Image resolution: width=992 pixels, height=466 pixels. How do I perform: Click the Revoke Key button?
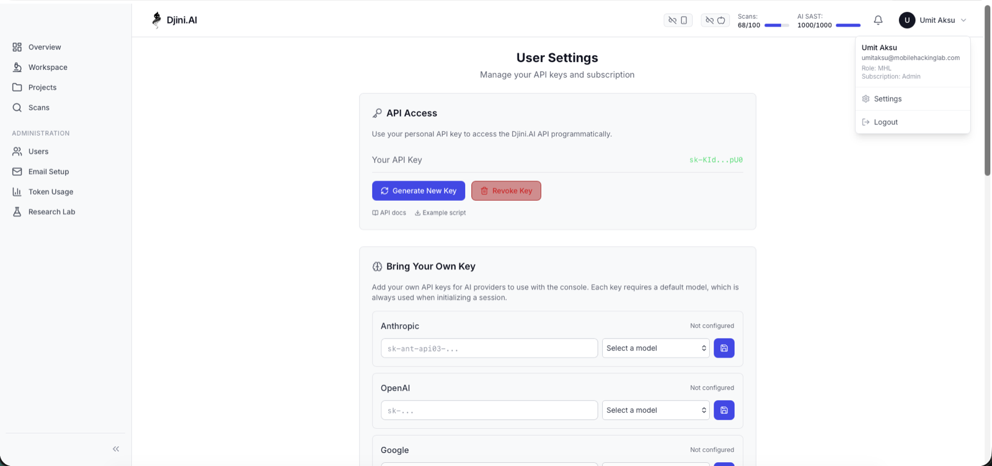(x=506, y=191)
